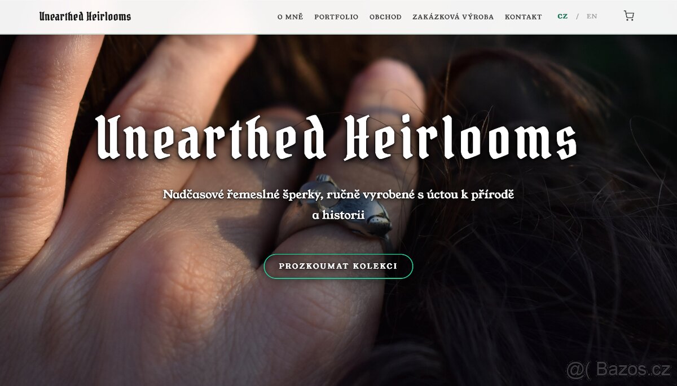
Task: Click the slash separator between CZ and EN
Action: (577, 16)
